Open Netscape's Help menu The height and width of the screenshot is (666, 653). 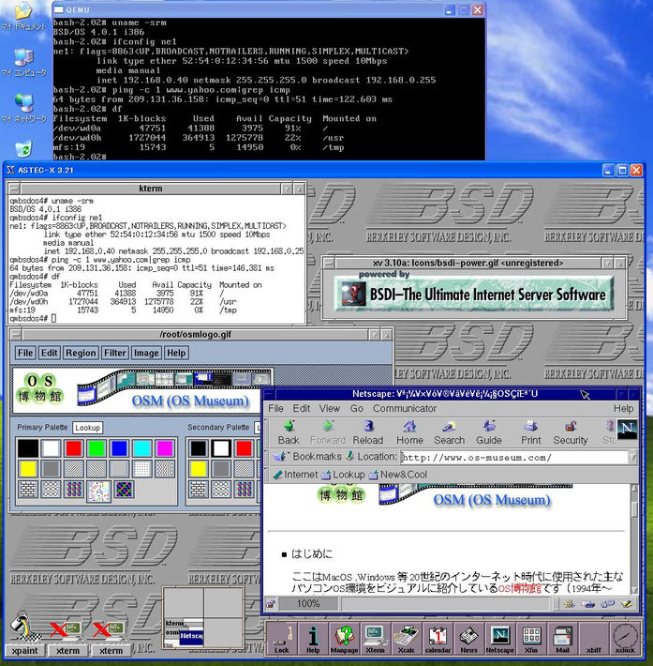(623, 409)
